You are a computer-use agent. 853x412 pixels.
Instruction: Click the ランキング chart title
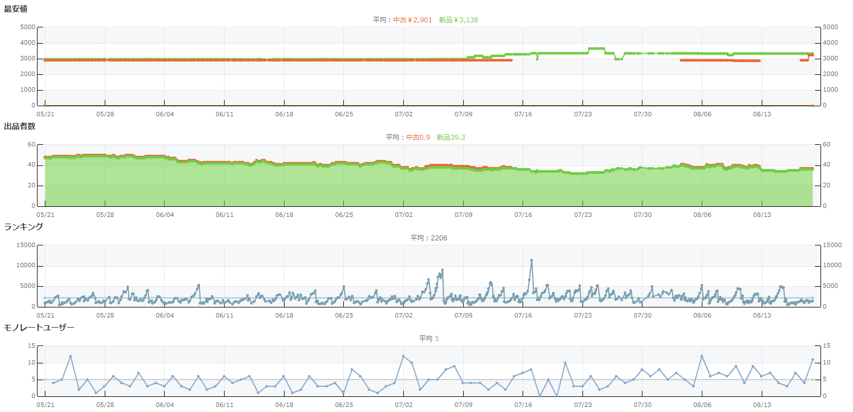[x=24, y=227]
